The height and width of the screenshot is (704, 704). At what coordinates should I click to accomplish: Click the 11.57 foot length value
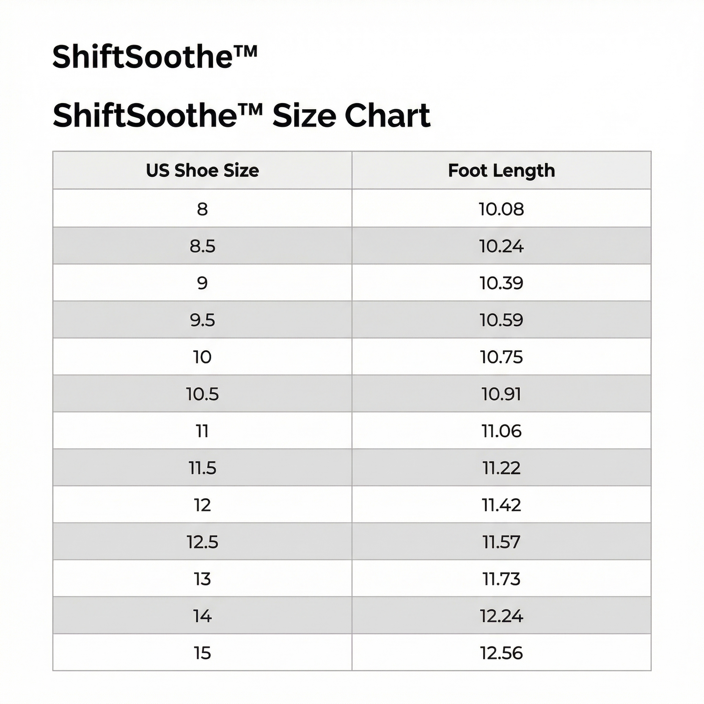click(501, 542)
